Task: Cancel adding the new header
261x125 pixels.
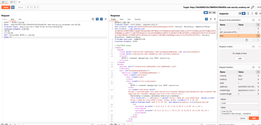Action: [242, 118]
